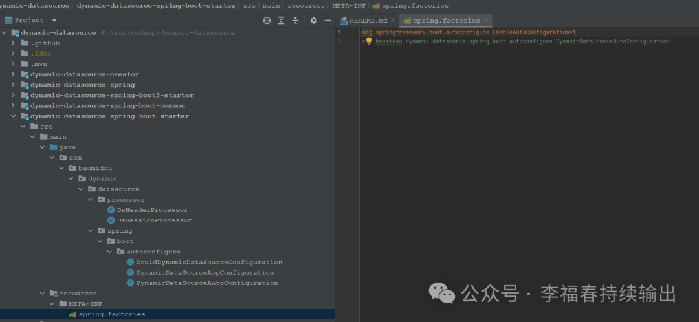699x322 pixels.
Task: Hide the Project tool window with minus icon
Action: tap(328, 21)
